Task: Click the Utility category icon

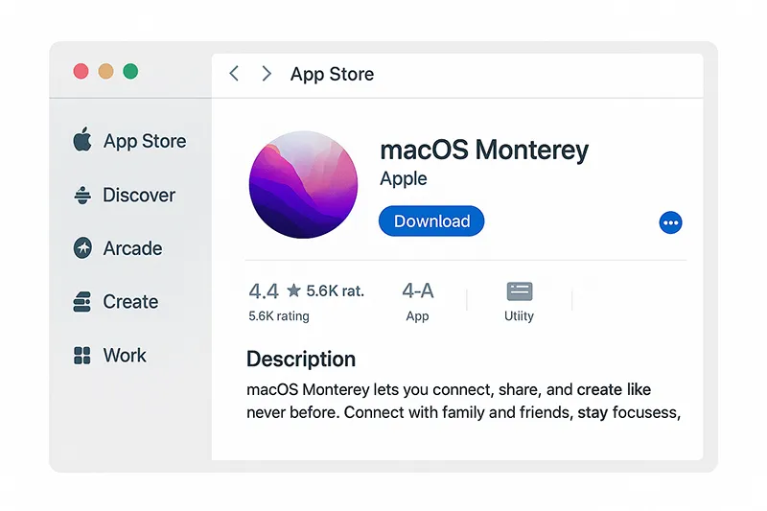Action: point(520,291)
